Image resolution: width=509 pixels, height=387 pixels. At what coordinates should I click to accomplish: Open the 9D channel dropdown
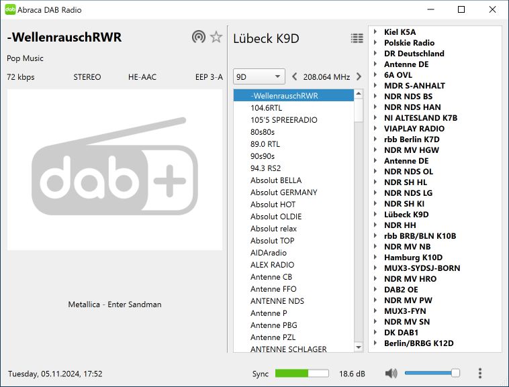click(259, 76)
